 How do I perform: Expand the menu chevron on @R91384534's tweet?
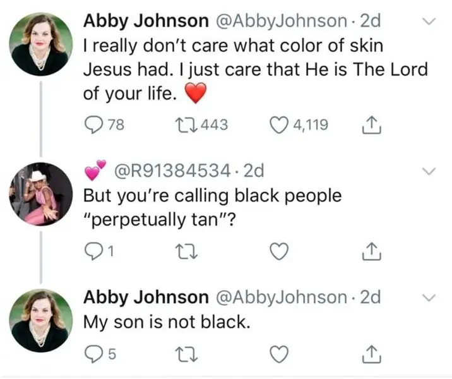tap(429, 172)
